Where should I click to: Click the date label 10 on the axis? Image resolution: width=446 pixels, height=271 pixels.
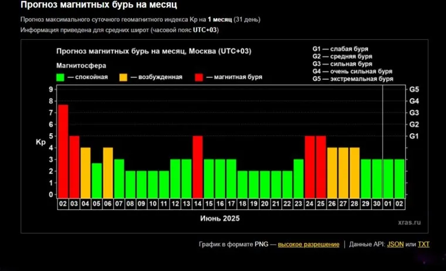pos(153,204)
